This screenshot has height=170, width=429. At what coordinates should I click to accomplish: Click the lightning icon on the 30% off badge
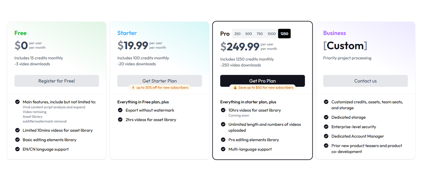point(133,88)
